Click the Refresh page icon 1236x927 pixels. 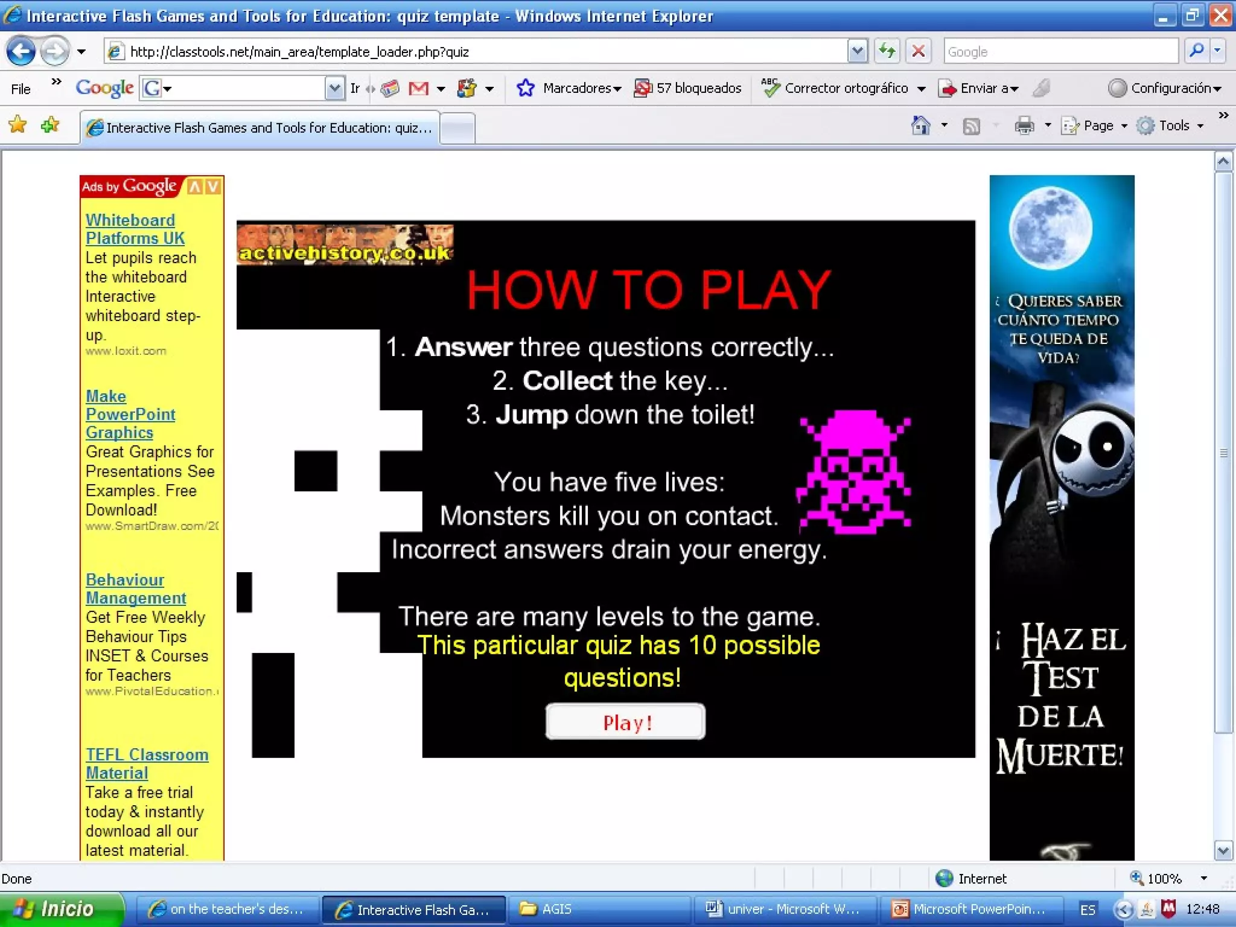pyautogui.click(x=887, y=51)
